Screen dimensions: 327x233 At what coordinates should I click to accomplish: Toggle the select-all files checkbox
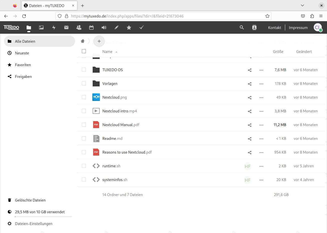tap(84, 51)
